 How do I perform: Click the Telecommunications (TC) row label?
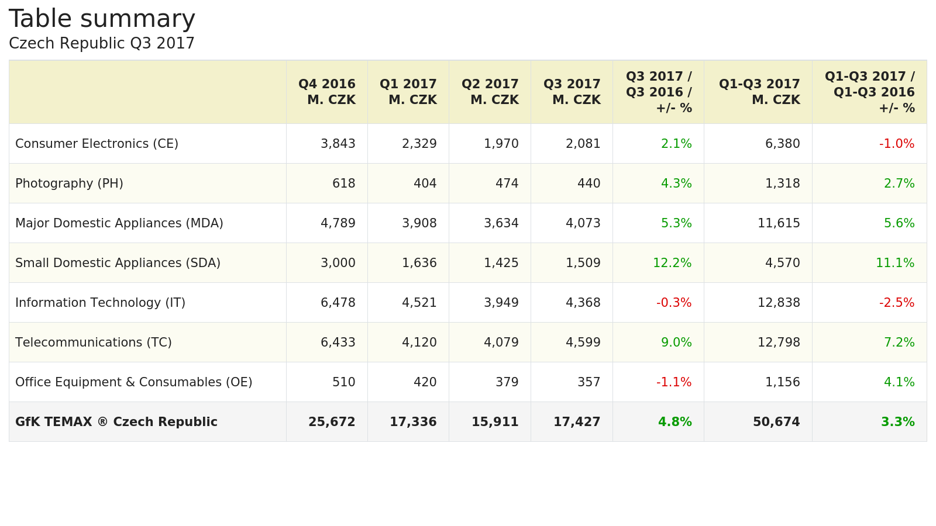point(94,342)
